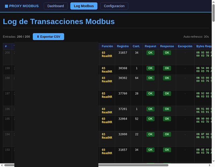This screenshot has height=167, width=215.
Task: Click the horizontal scrollbar thumb
Action: pyautogui.click(x=86, y=165)
